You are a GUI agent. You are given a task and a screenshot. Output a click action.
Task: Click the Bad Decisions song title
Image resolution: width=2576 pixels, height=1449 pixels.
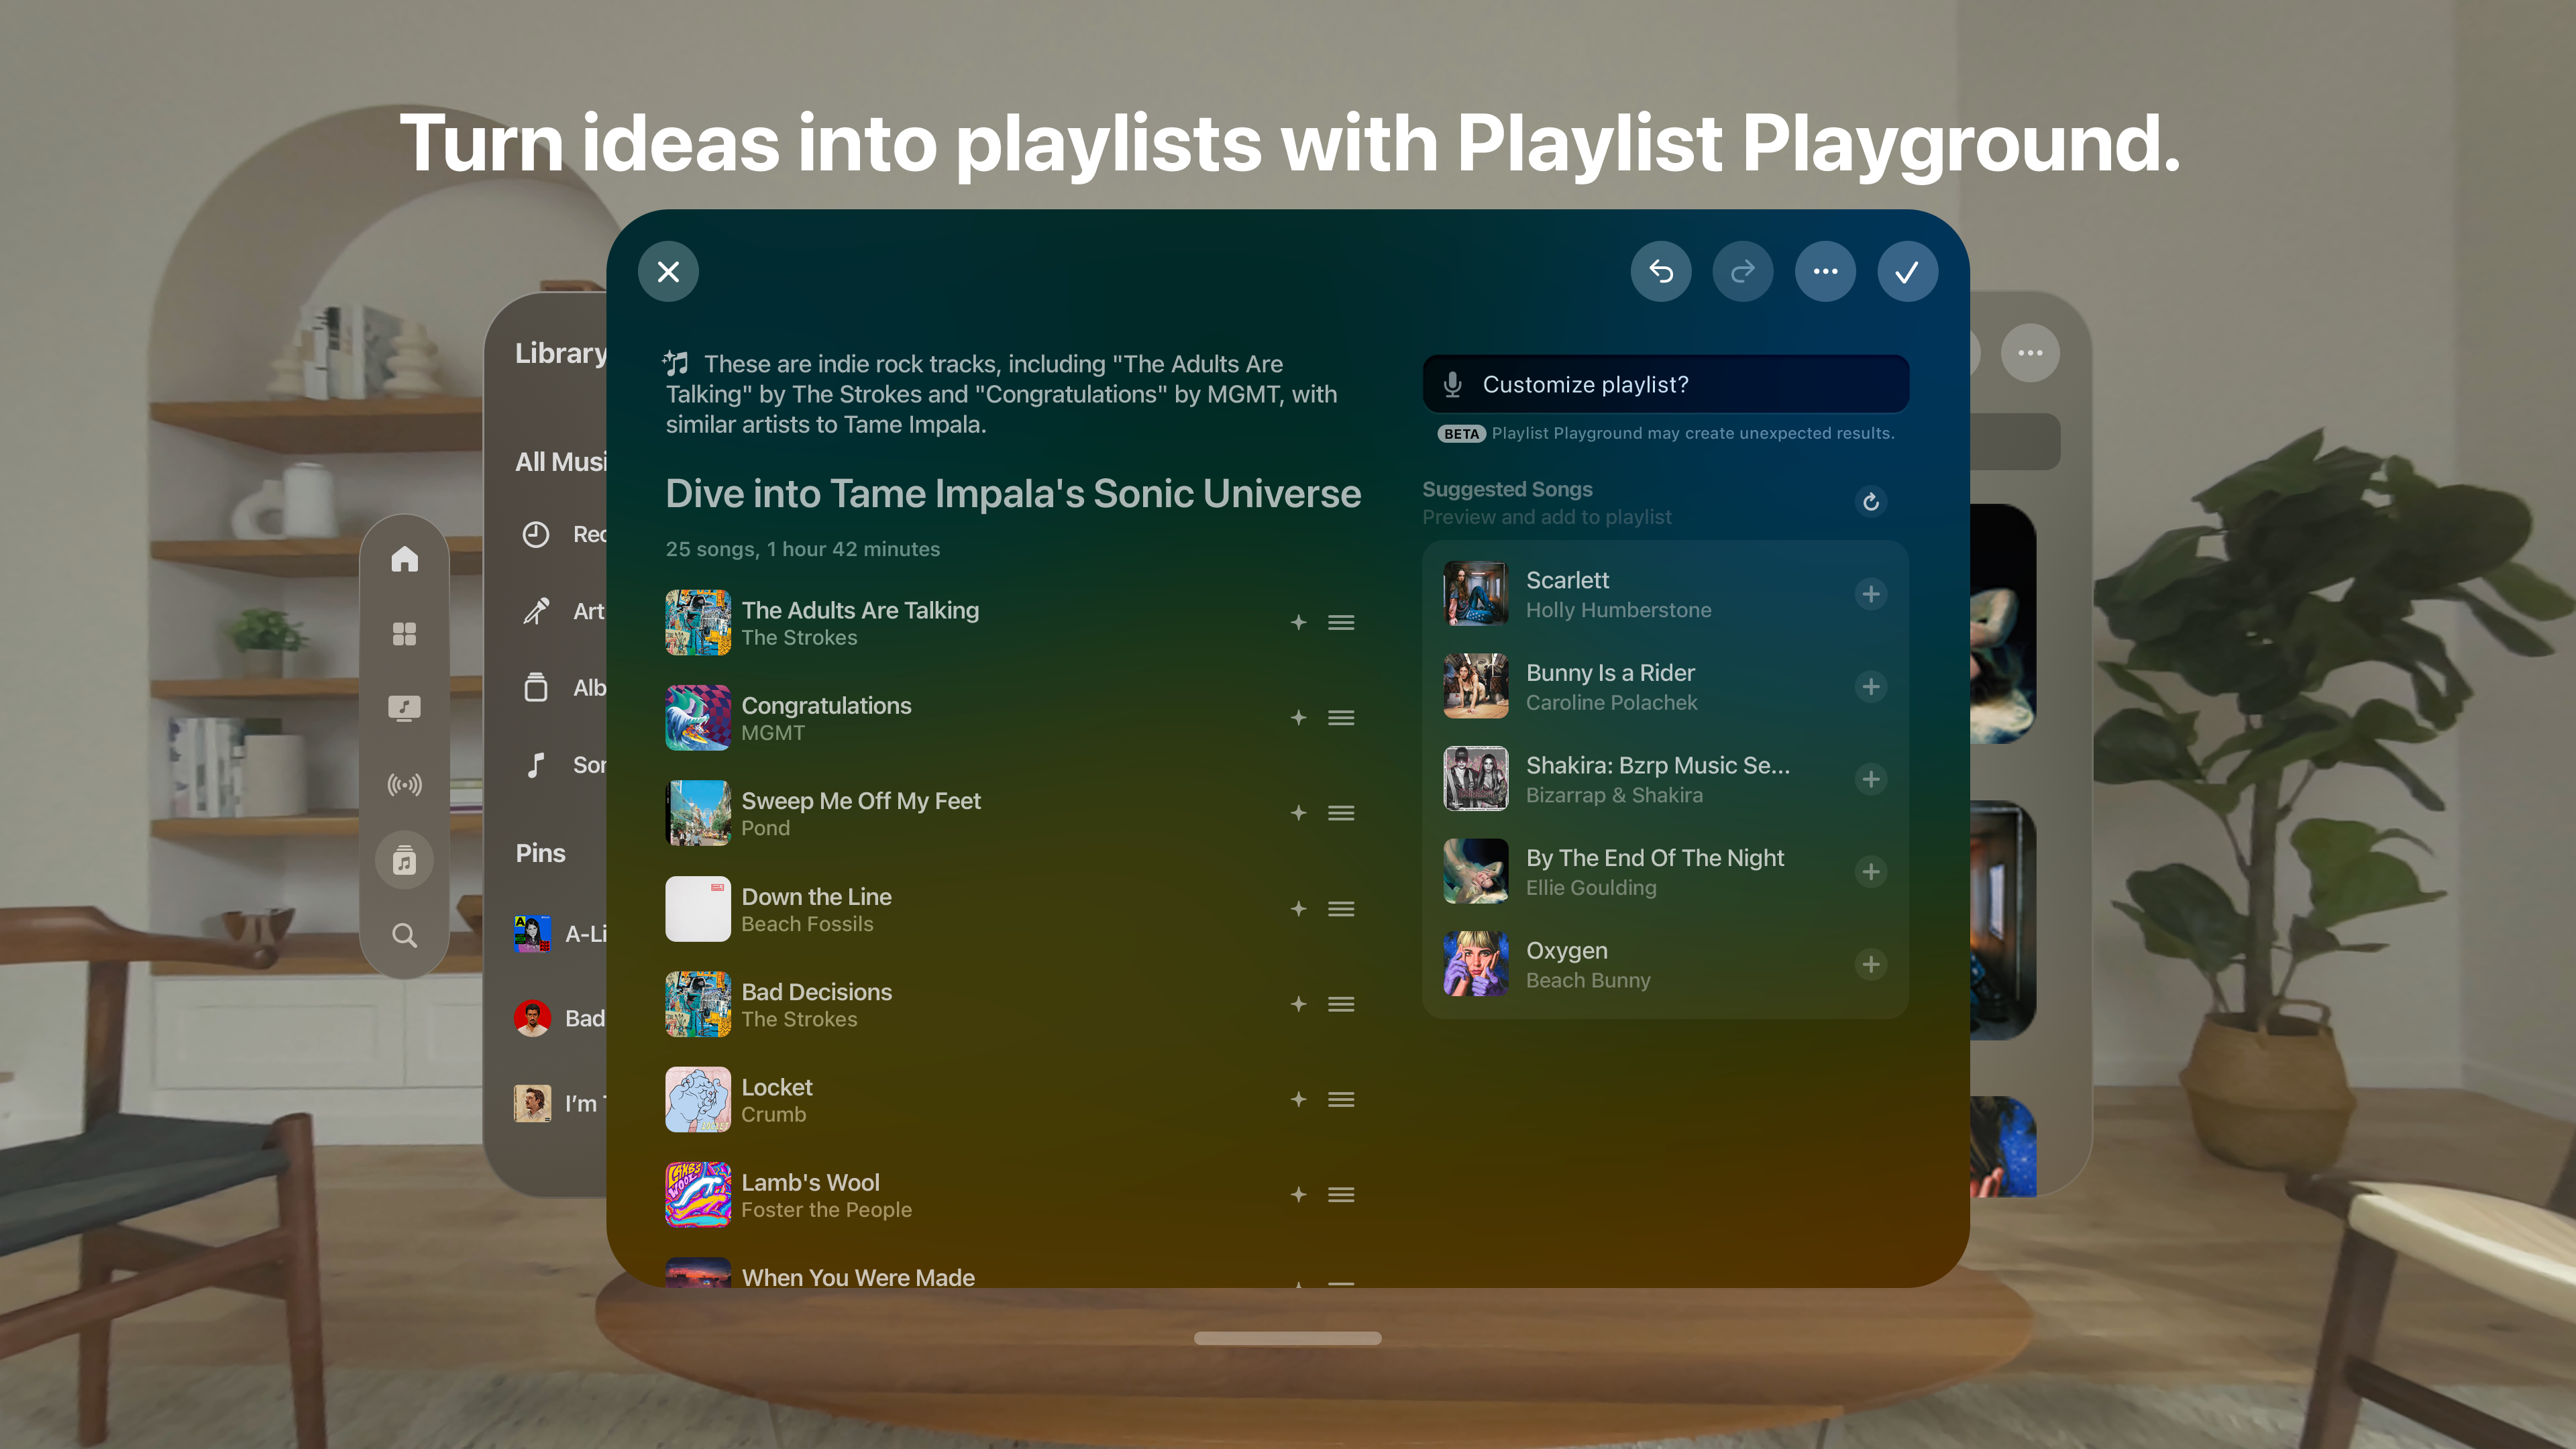point(816,992)
